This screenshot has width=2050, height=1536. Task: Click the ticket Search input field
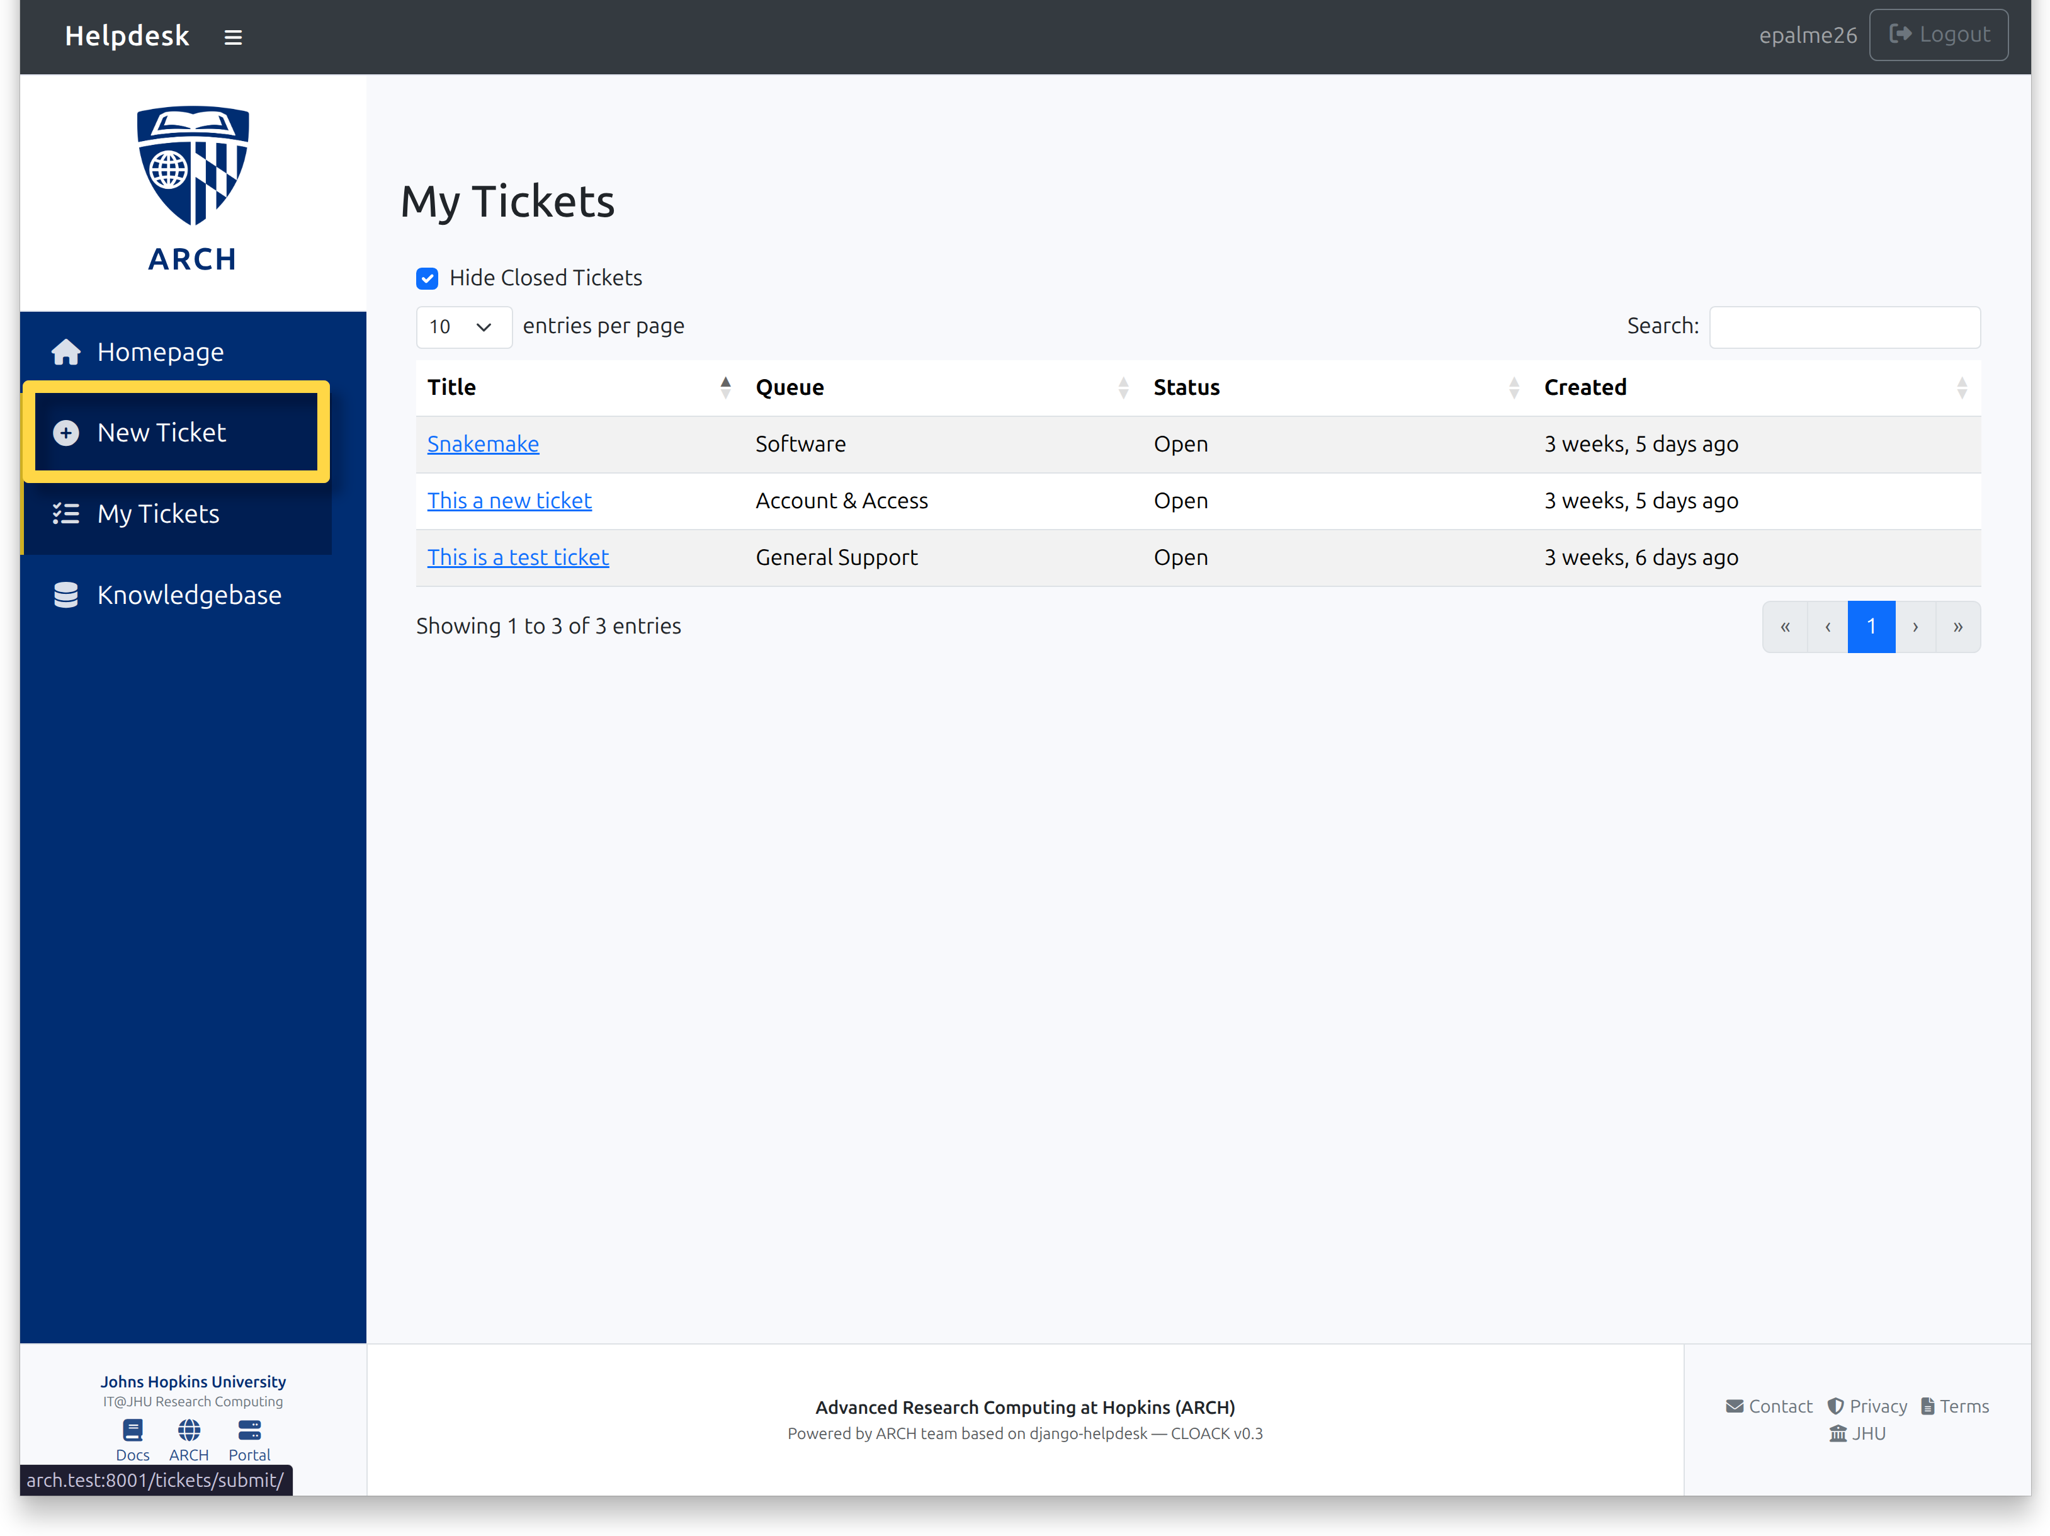[1844, 327]
